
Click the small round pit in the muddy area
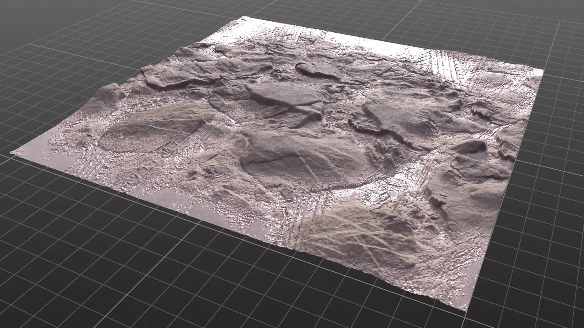tap(394, 195)
